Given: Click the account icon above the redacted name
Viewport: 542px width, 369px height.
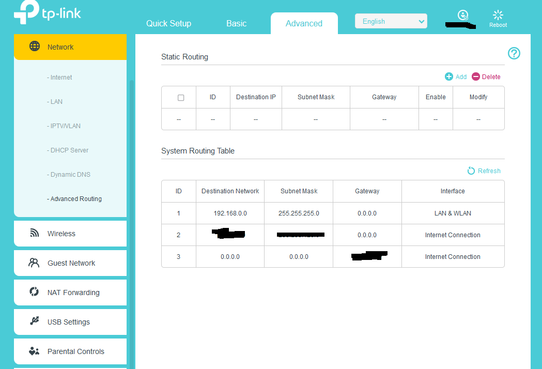Looking at the screenshot, I should [462, 15].
